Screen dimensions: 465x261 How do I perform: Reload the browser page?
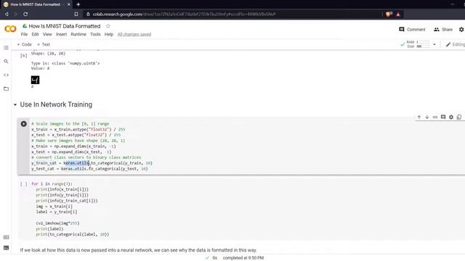25,14
